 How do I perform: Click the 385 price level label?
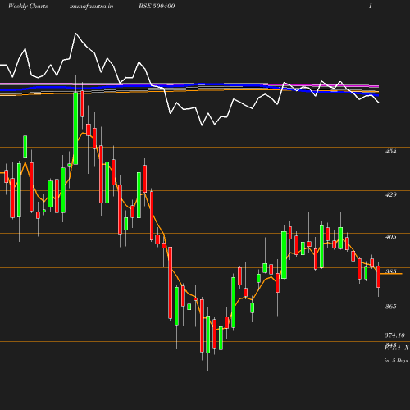click(390, 271)
